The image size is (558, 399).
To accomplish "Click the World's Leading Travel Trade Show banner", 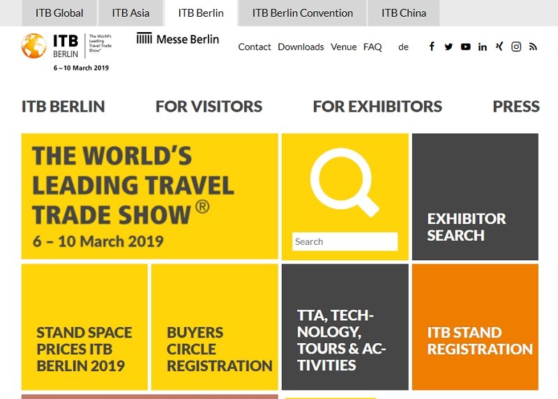I will (x=149, y=197).
